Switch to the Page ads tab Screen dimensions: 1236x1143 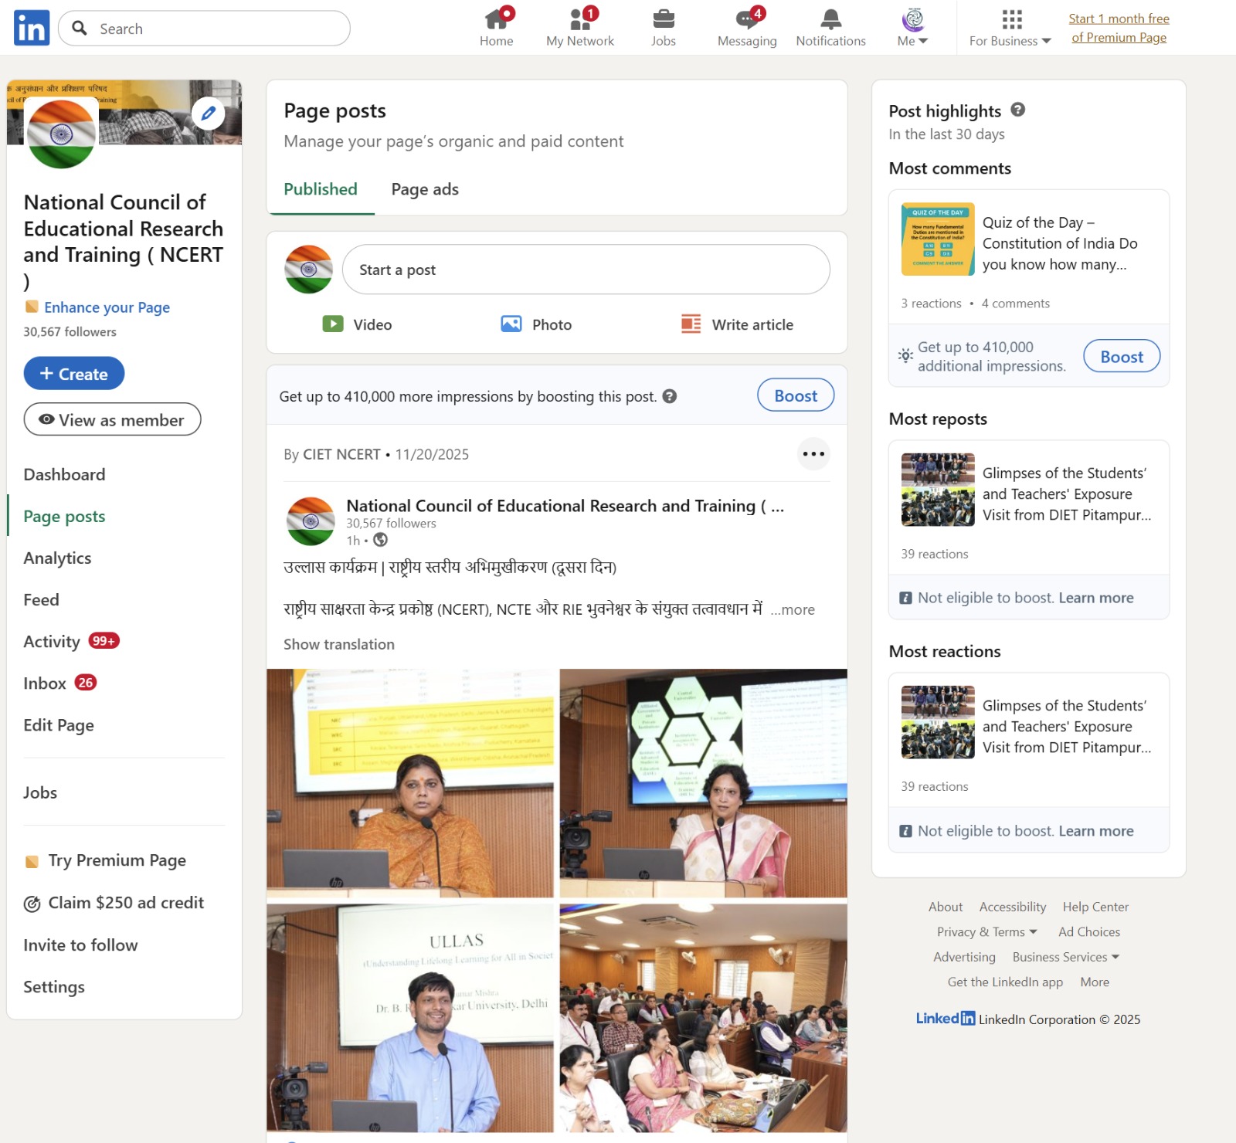click(425, 189)
